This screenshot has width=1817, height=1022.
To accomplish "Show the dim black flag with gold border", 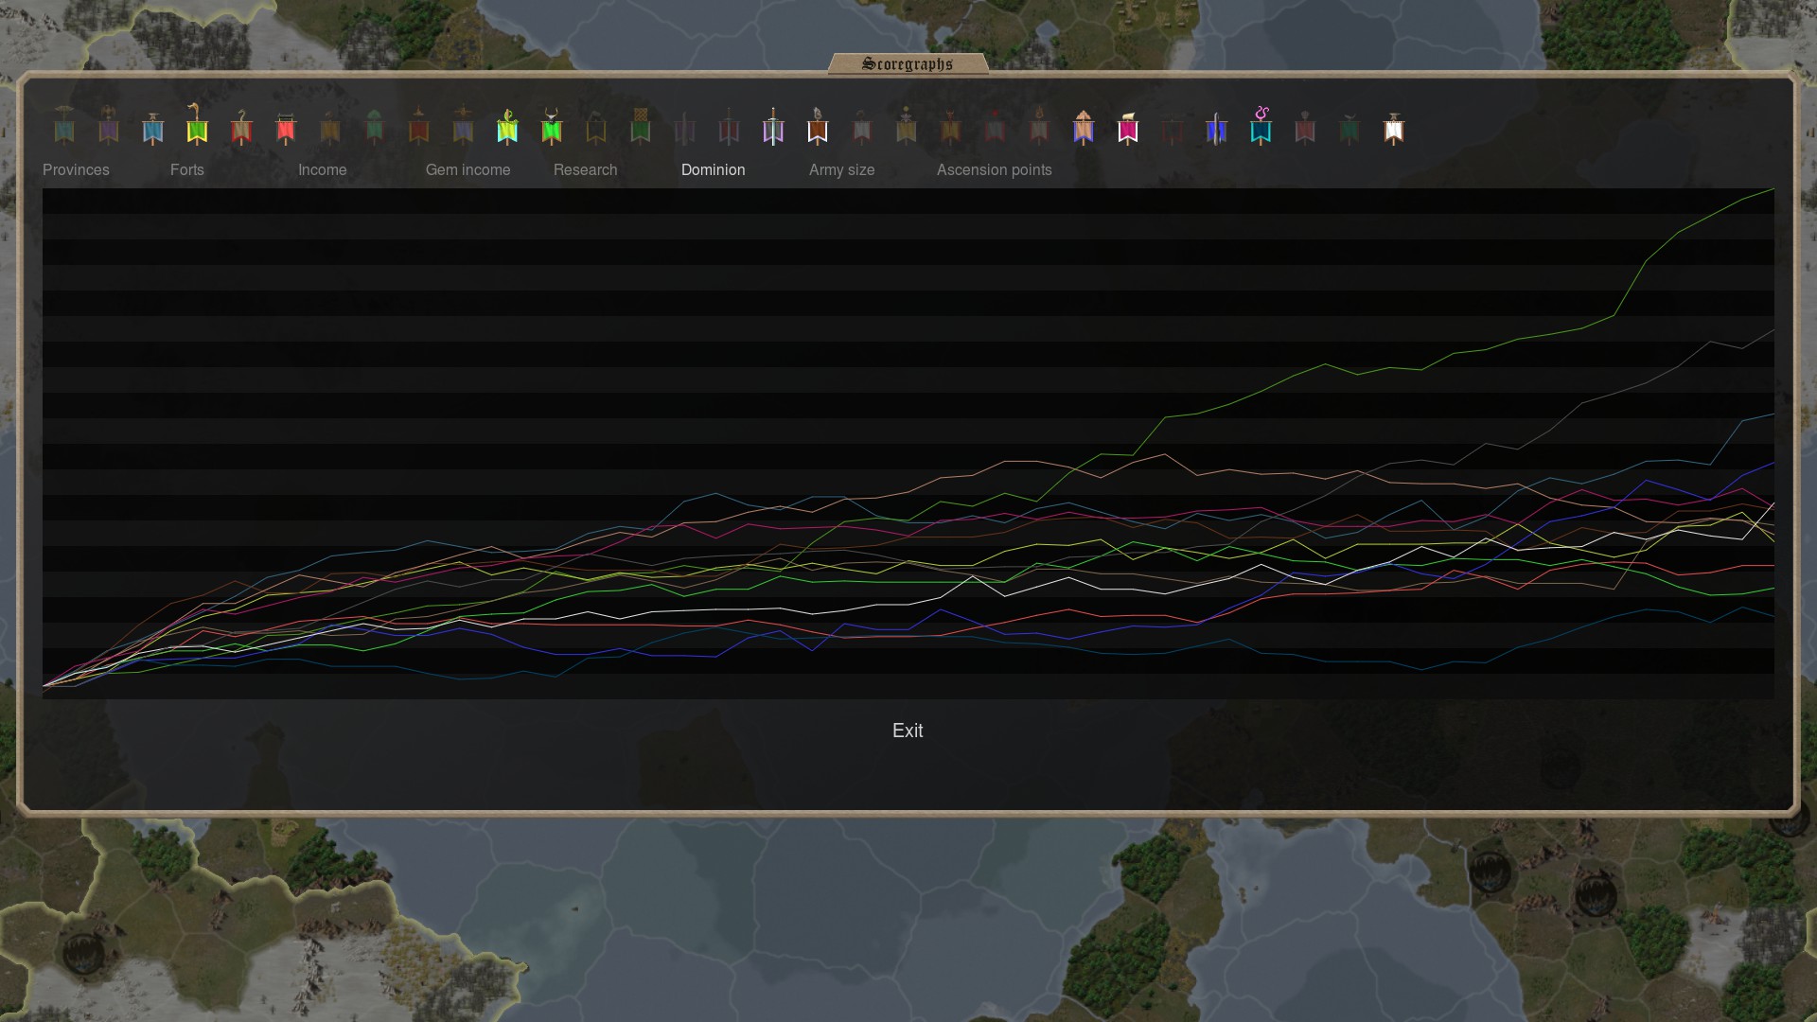I will tap(596, 127).
